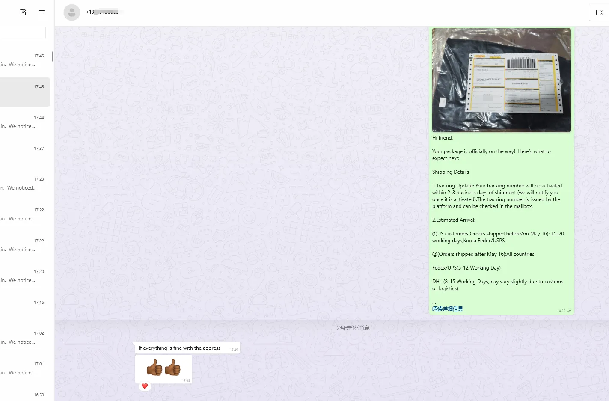Open the chat row timestamped 17:01

point(25,369)
